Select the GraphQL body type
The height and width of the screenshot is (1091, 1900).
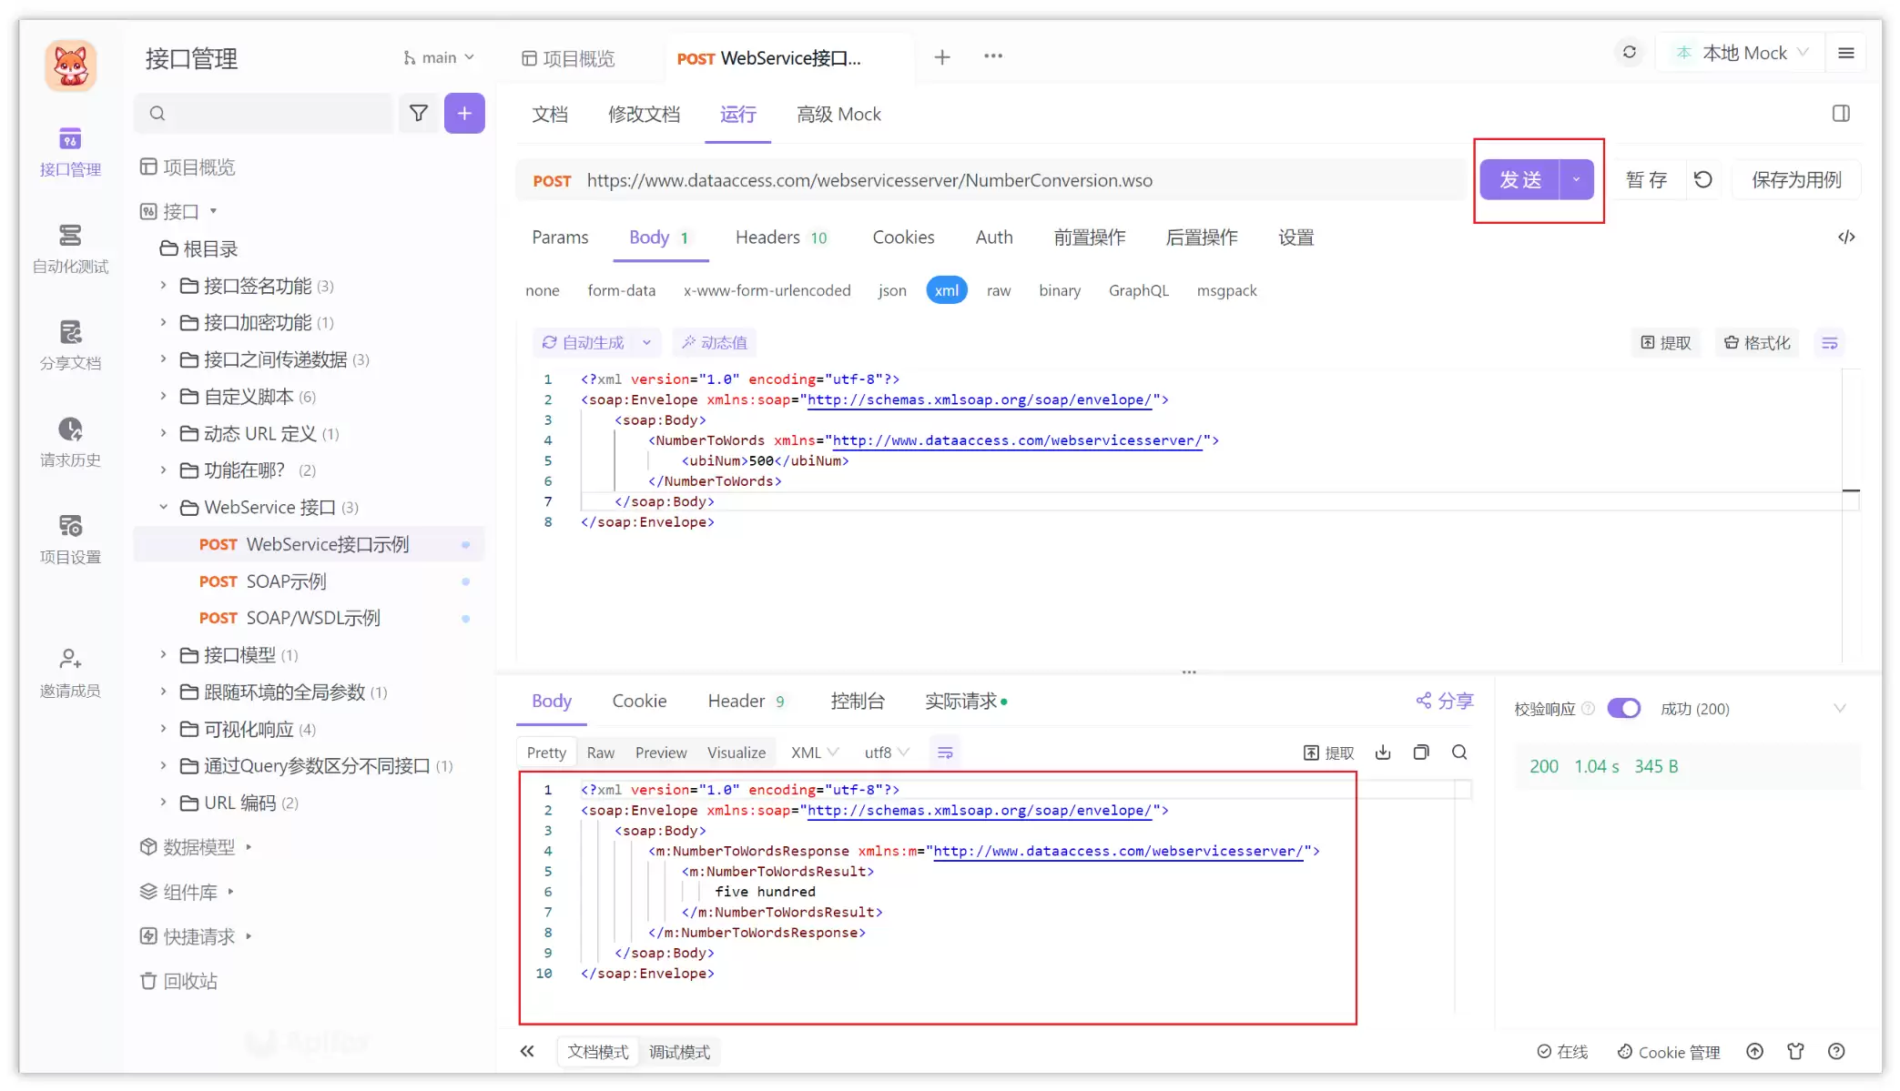click(1138, 290)
